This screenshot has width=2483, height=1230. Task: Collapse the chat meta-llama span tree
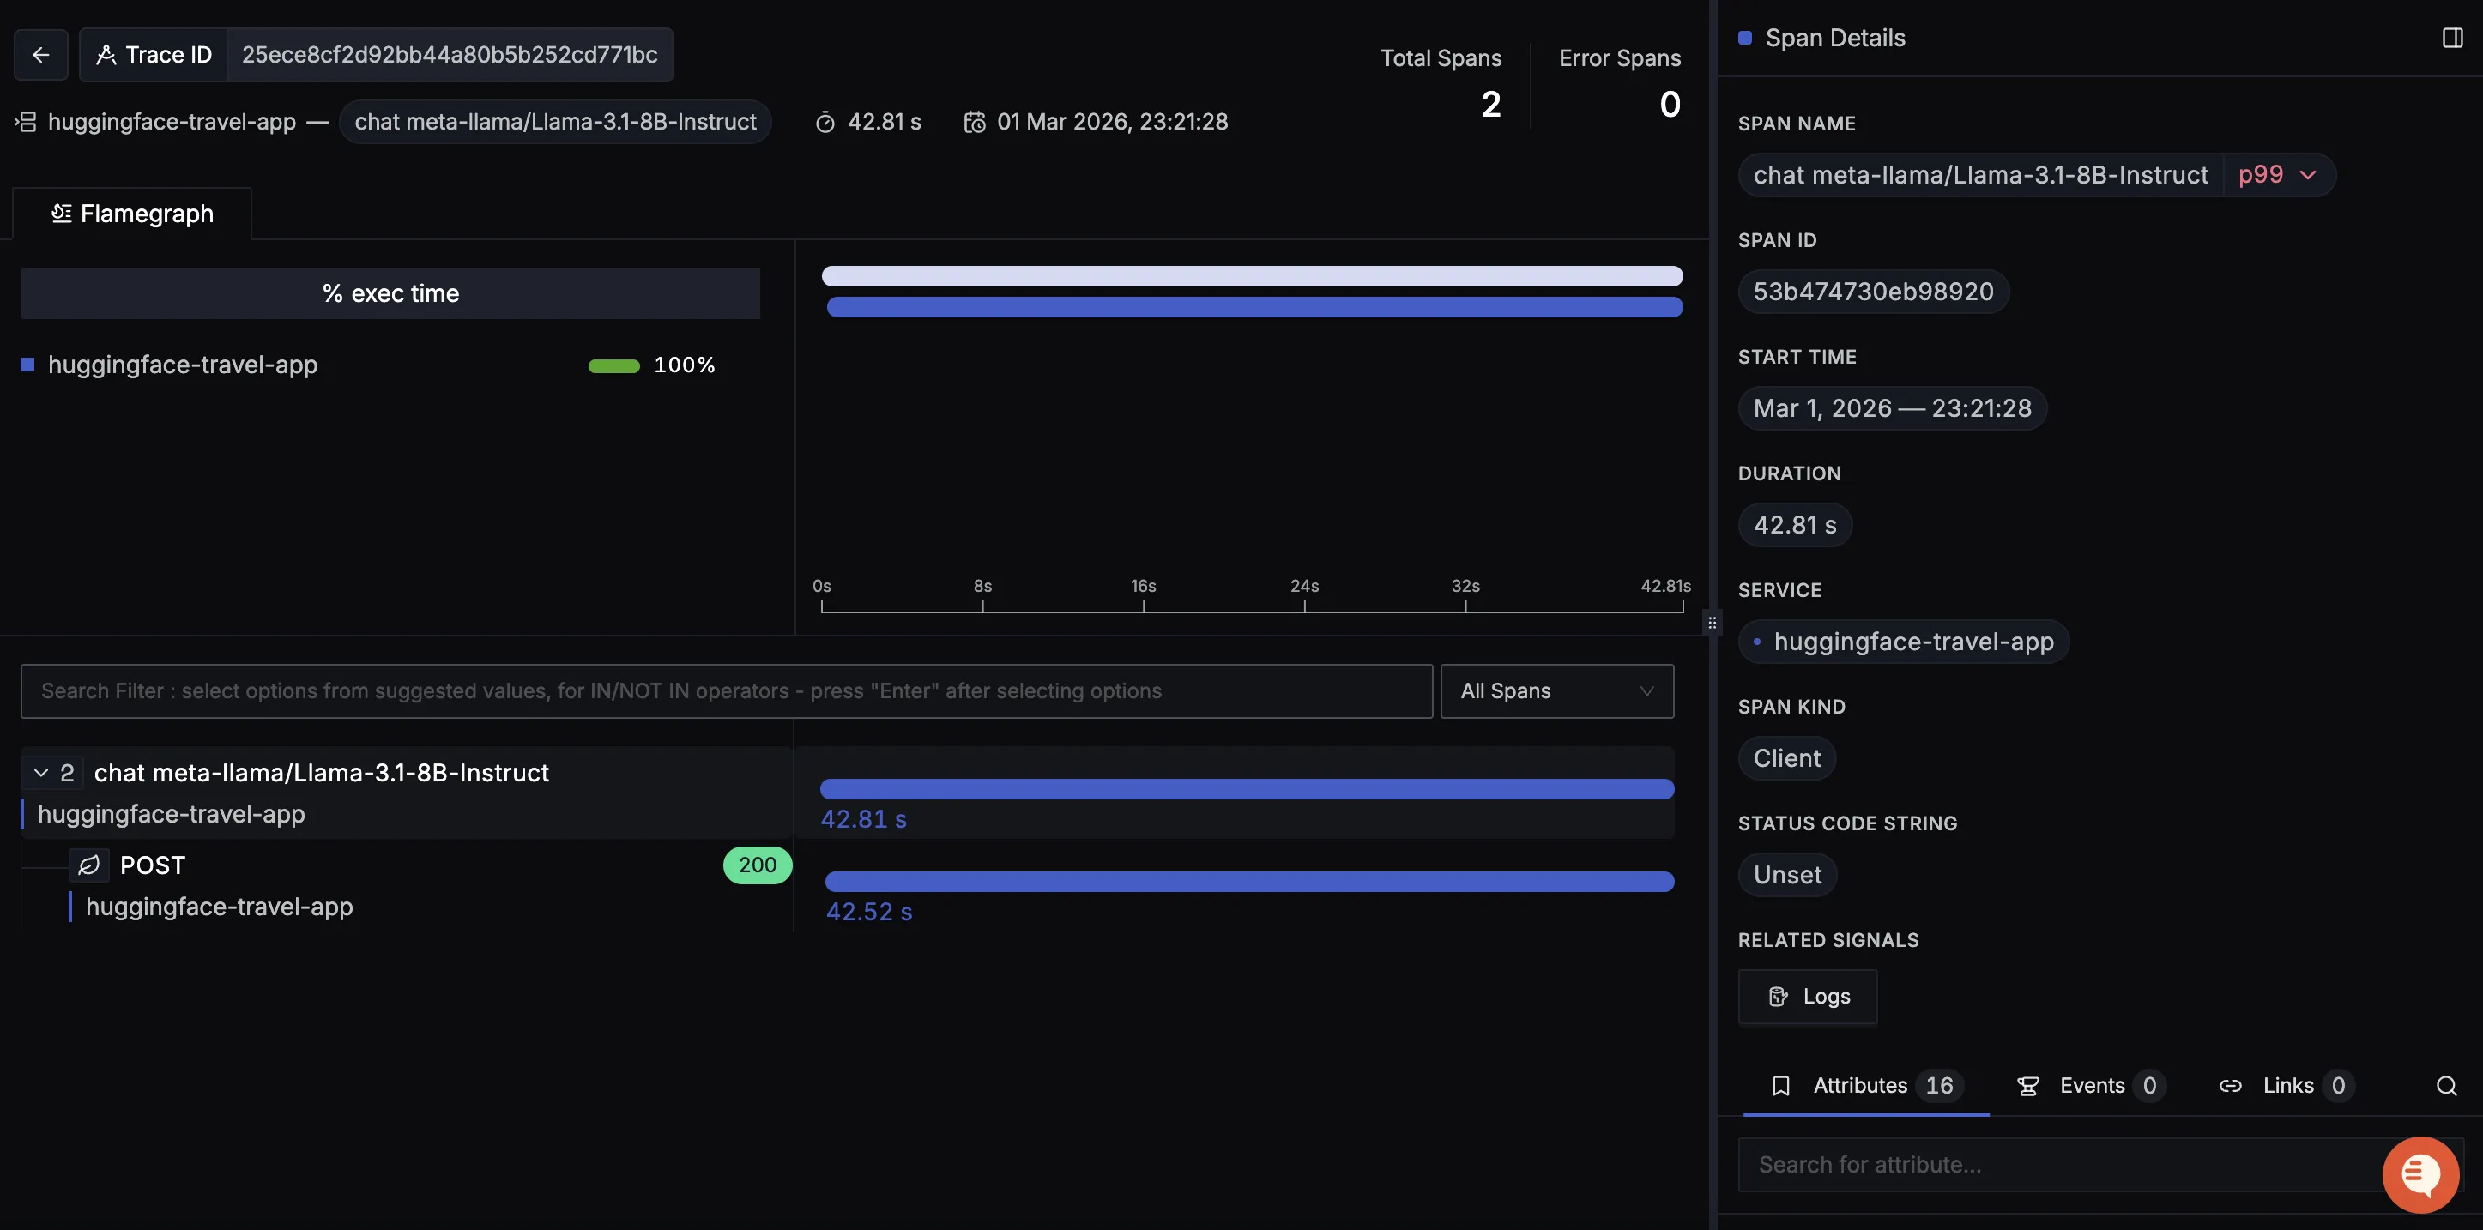click(x=40, y=773)
